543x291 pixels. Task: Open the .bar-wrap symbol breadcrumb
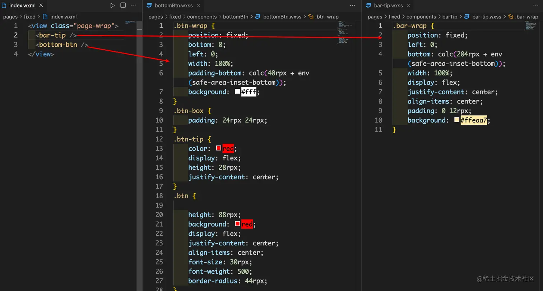523,17
